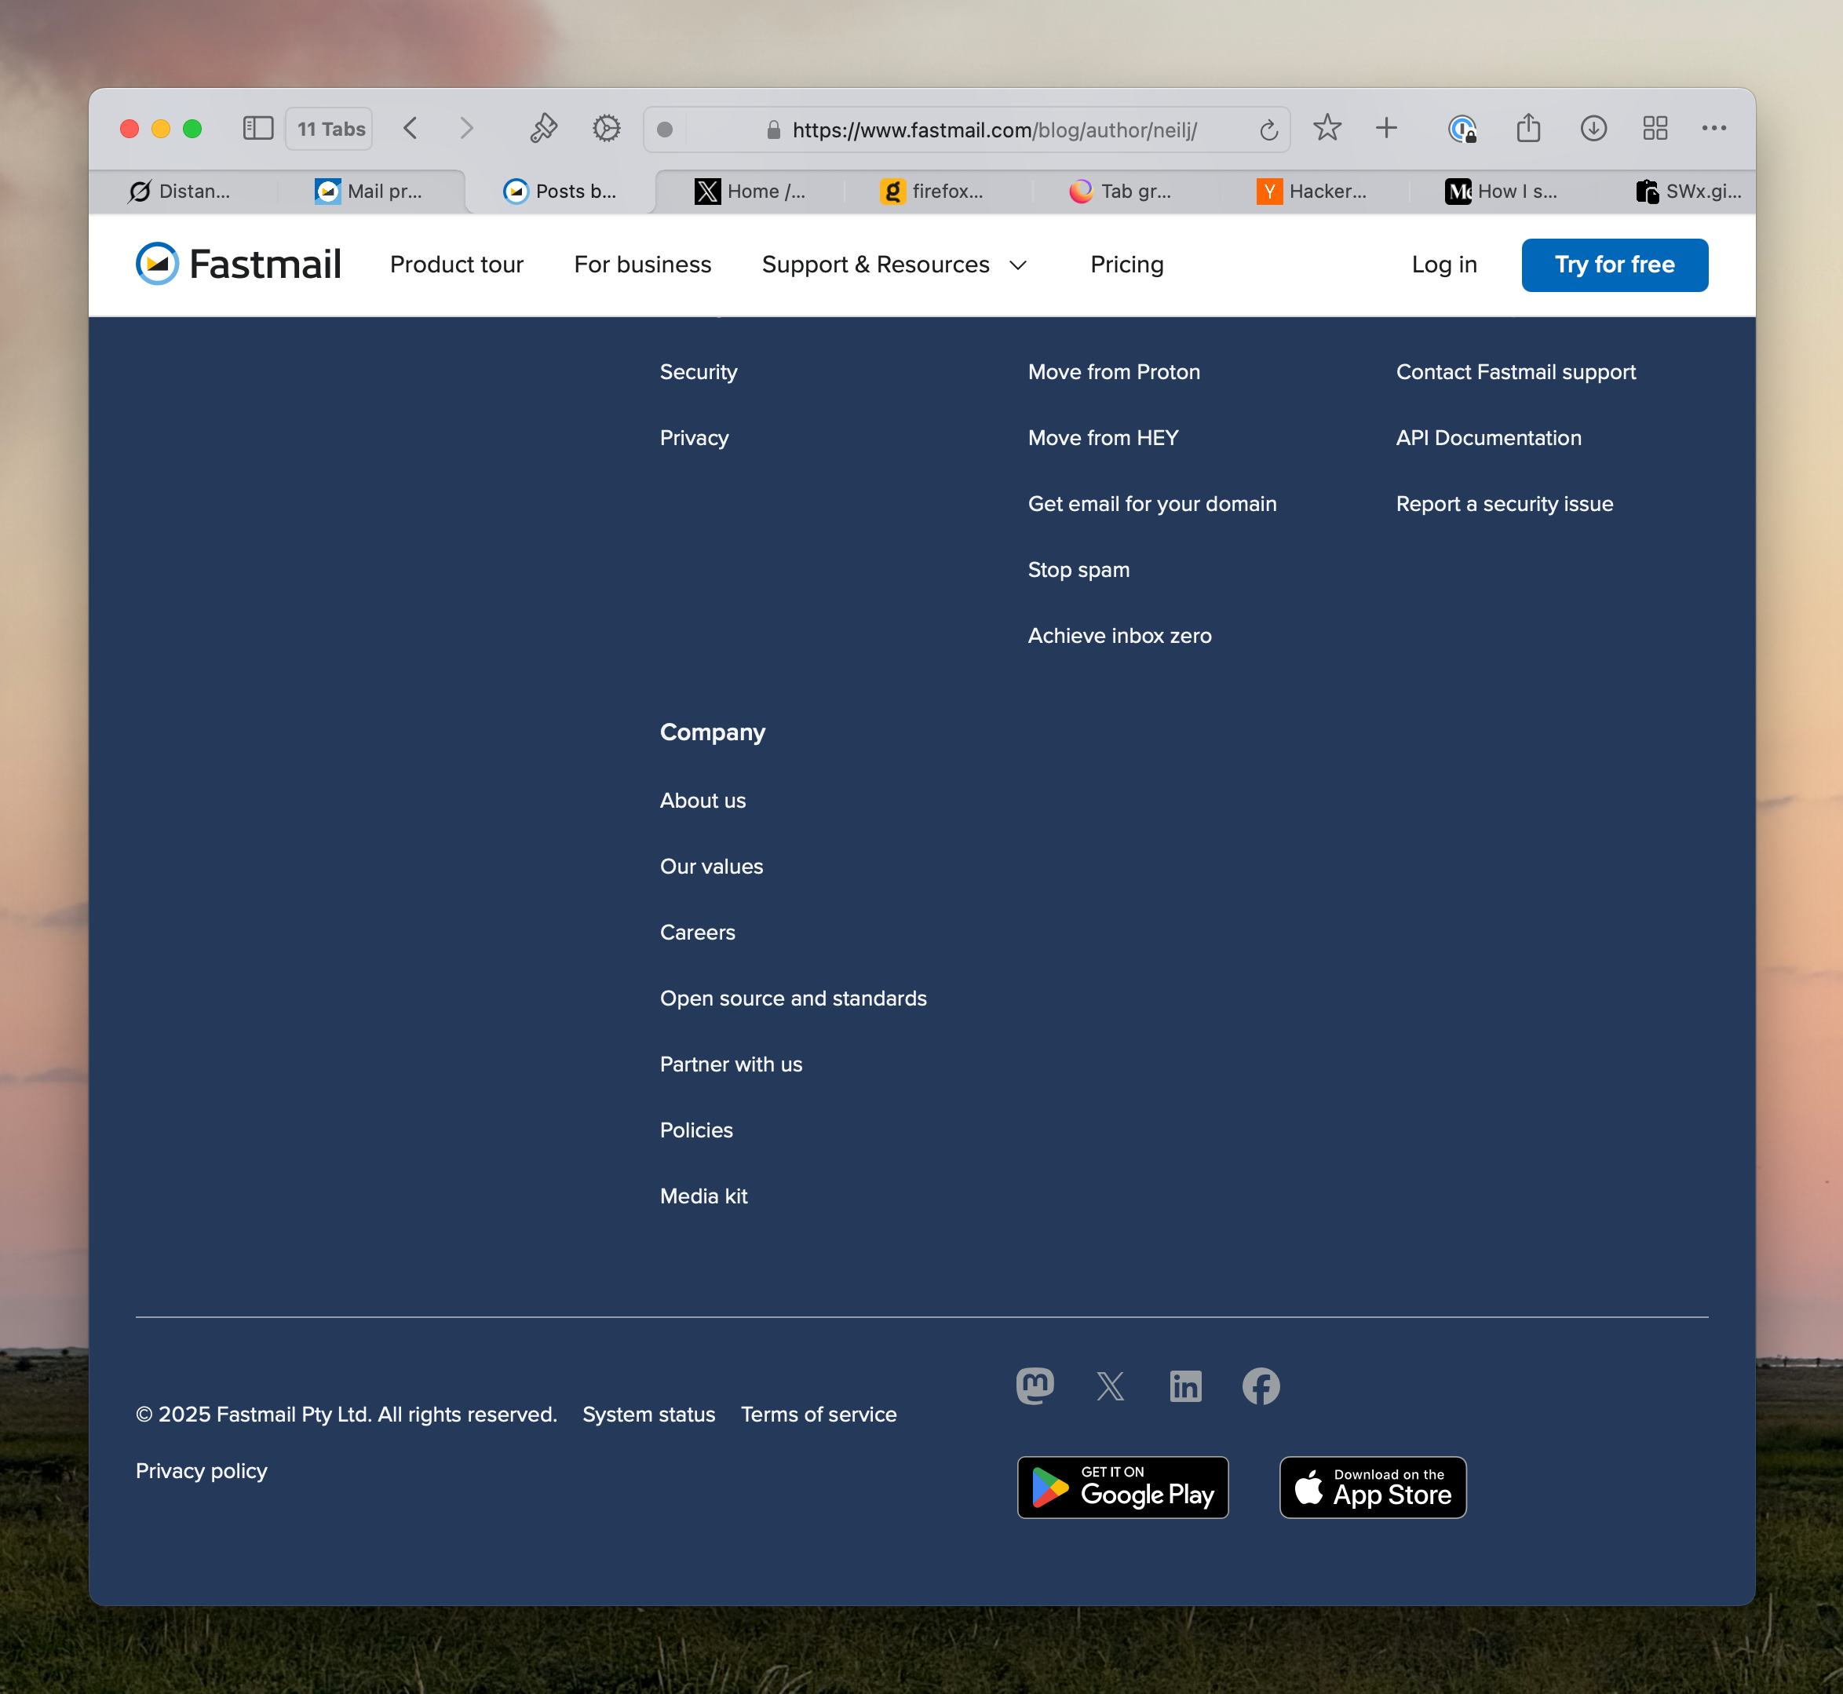Click the Mastodon social icon
This screenshot has width=1843, height=1694.
pyautogui.click(x=1035, y=1386)
